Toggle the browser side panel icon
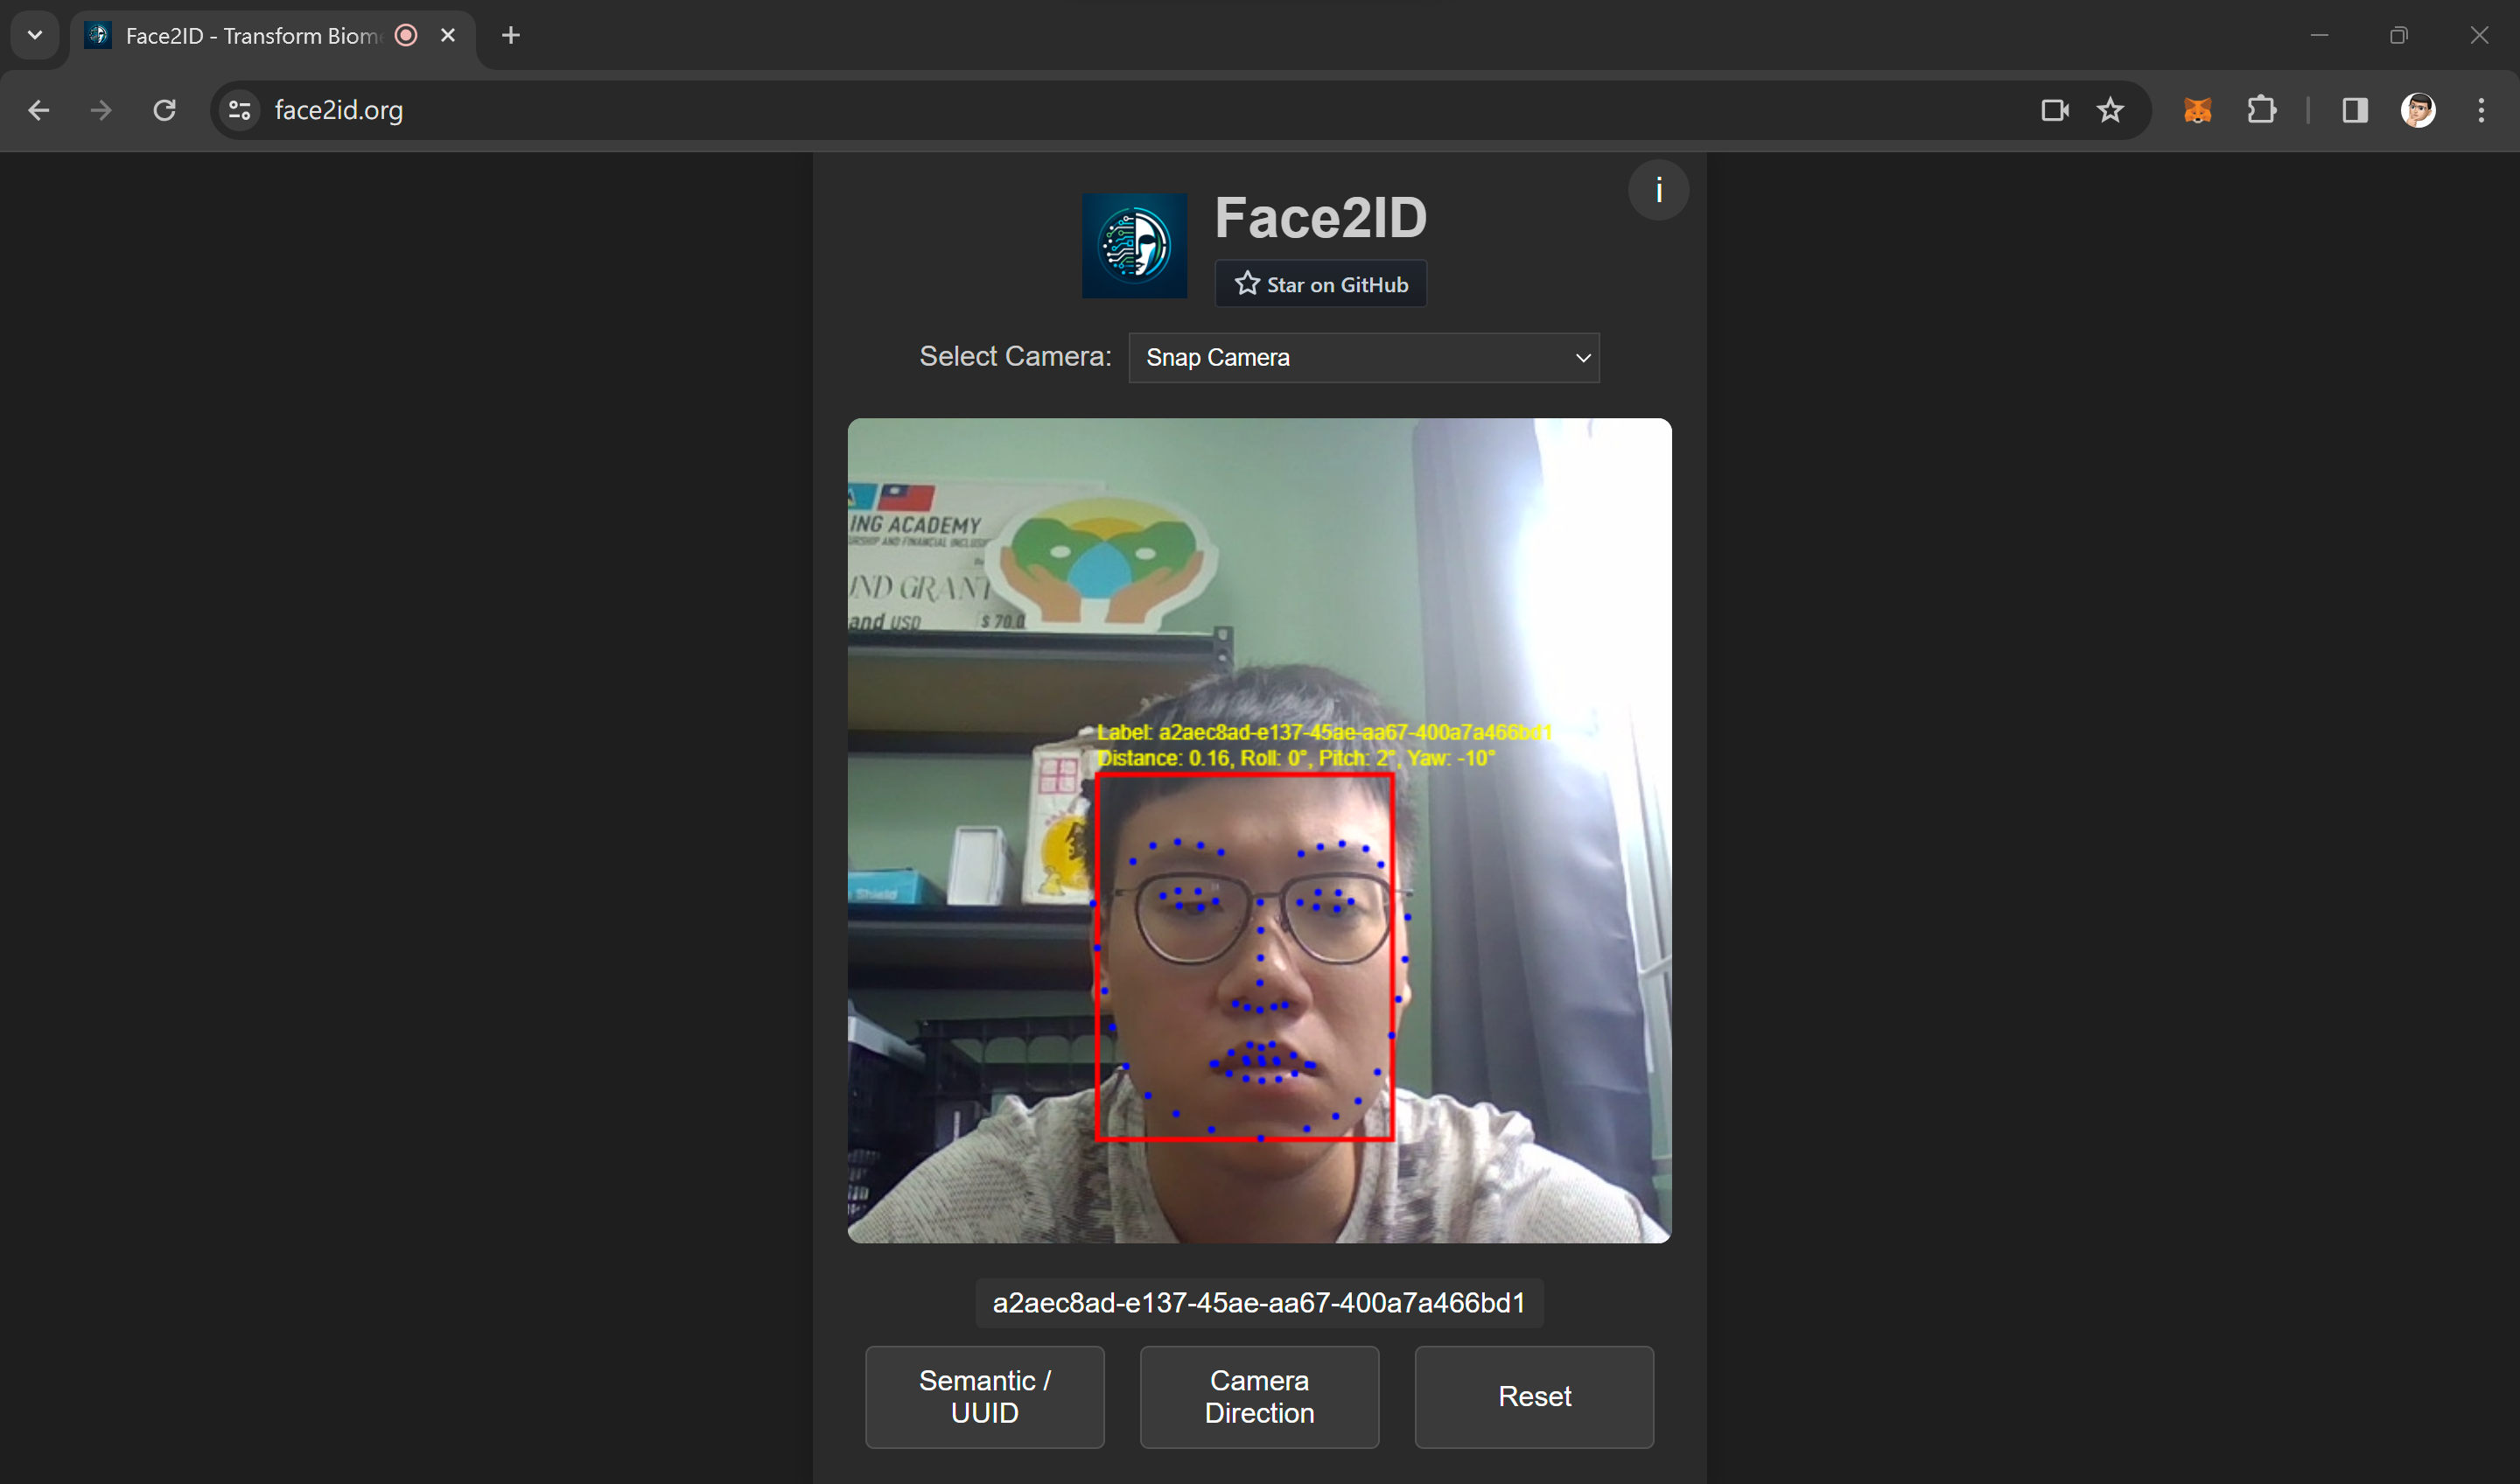Image resolution: width=2520 pixels, height=1484 pixels. pyautogui.click(x=2354, y=110)
